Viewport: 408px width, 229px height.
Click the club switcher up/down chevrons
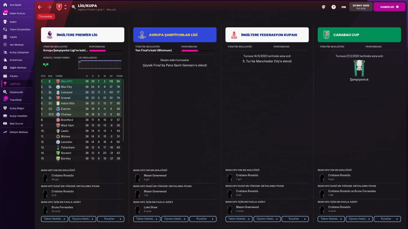click(x=65, y=7)
